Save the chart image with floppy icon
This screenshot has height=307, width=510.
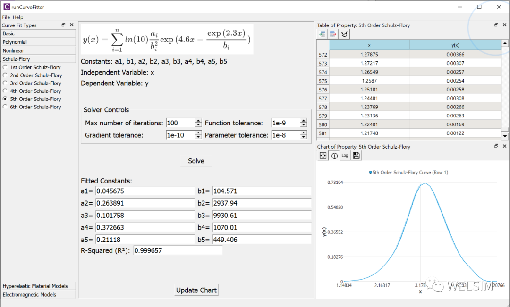pyautogui.click(x=356, y=156)
